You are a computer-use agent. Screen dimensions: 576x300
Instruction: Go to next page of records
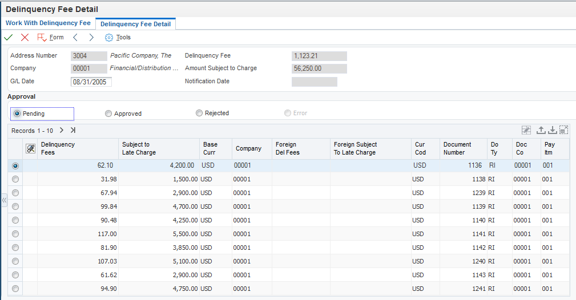(62, 131)
